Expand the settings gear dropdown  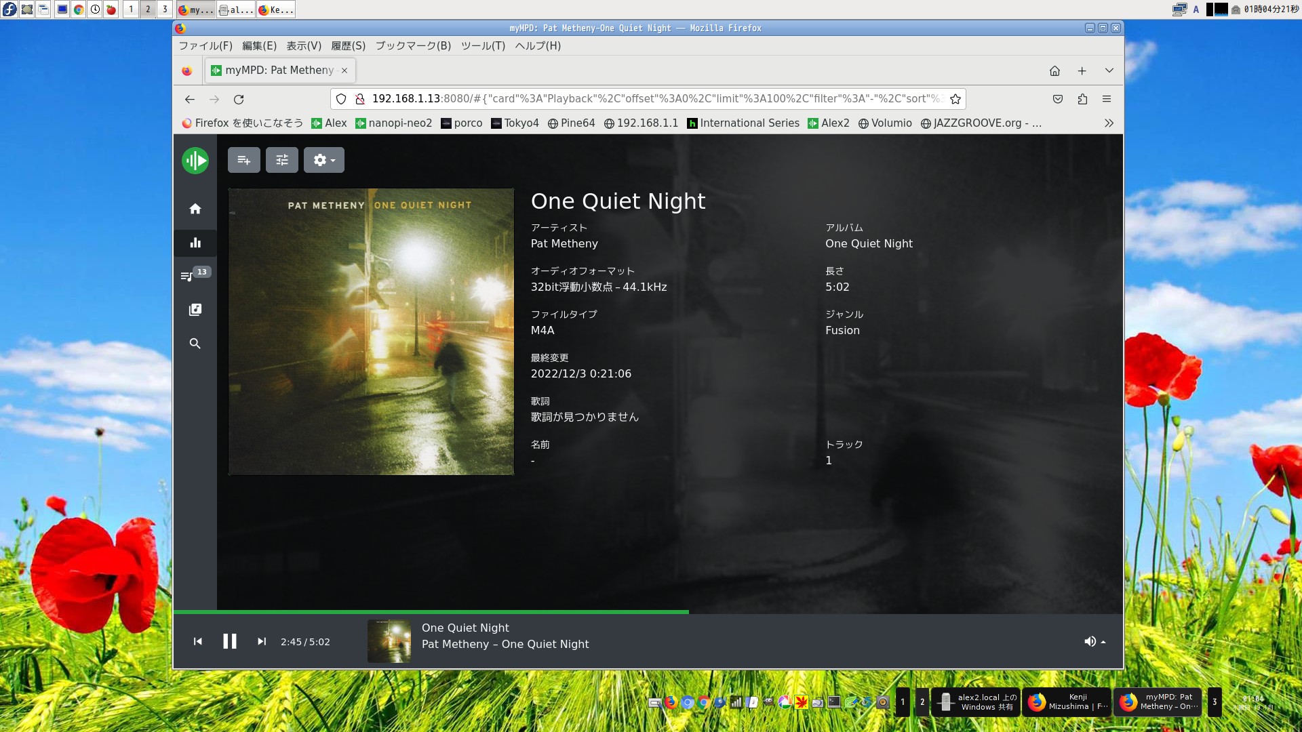click(324, 160)
